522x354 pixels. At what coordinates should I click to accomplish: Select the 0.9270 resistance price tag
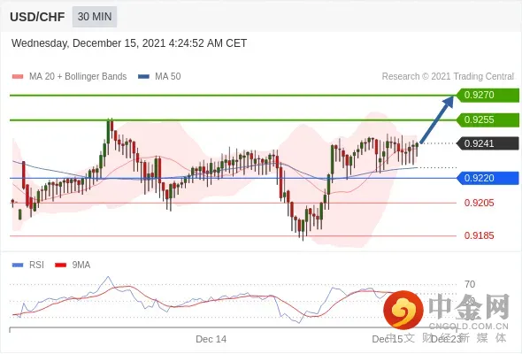point(487,95)
